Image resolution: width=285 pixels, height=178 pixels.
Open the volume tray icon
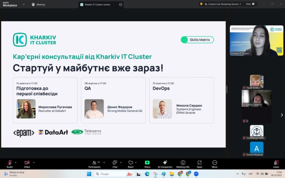point(262,174)
